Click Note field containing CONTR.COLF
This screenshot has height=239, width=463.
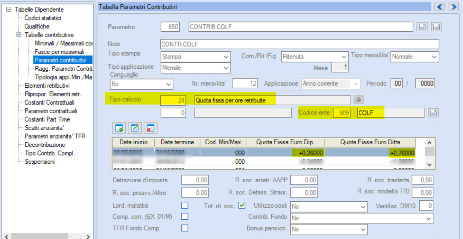[x=300, y=44]
